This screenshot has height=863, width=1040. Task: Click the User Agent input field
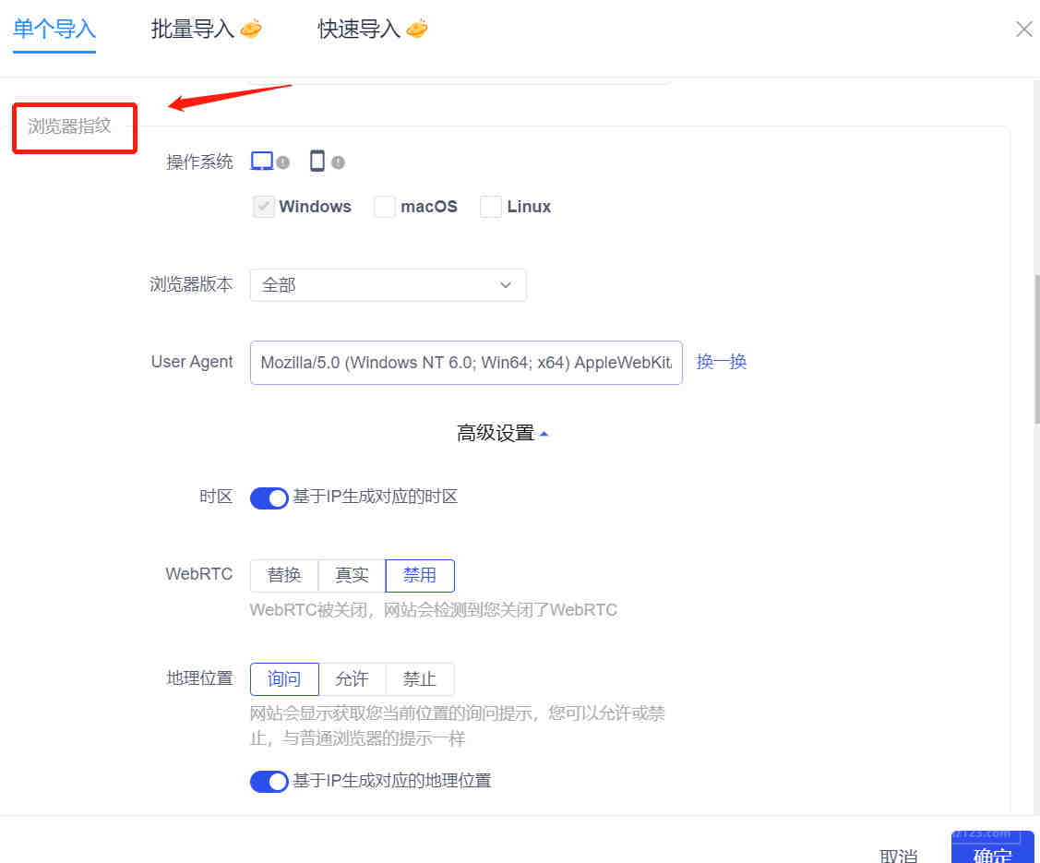(466, 363)
